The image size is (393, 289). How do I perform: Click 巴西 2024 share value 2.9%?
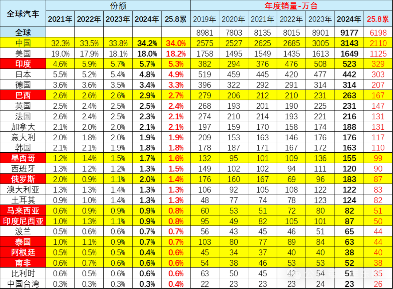[x=147, y=95]
